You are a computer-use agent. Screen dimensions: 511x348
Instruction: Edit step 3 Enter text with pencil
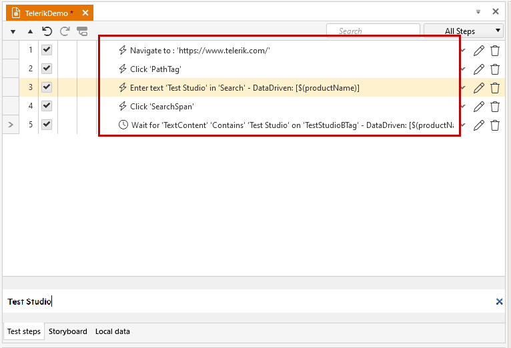[x=479, y=87]
